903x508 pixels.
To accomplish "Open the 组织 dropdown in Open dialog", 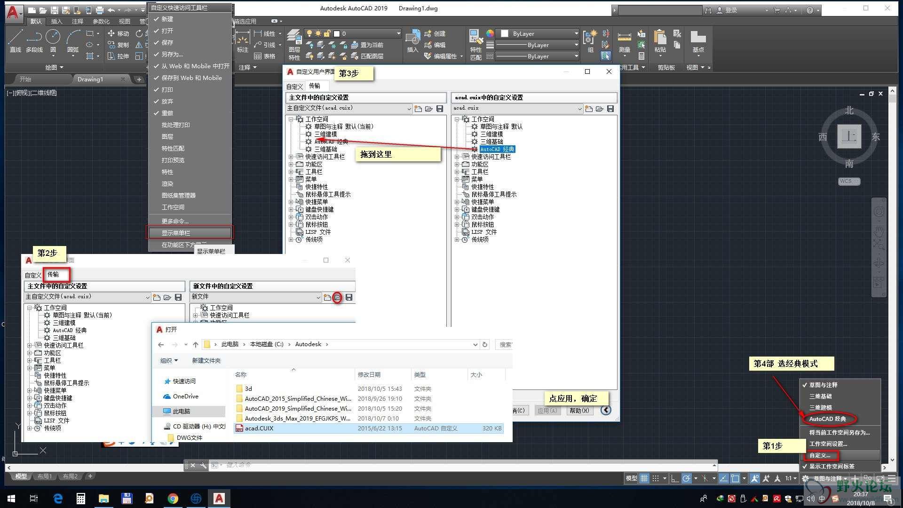I will click(169, 360).
